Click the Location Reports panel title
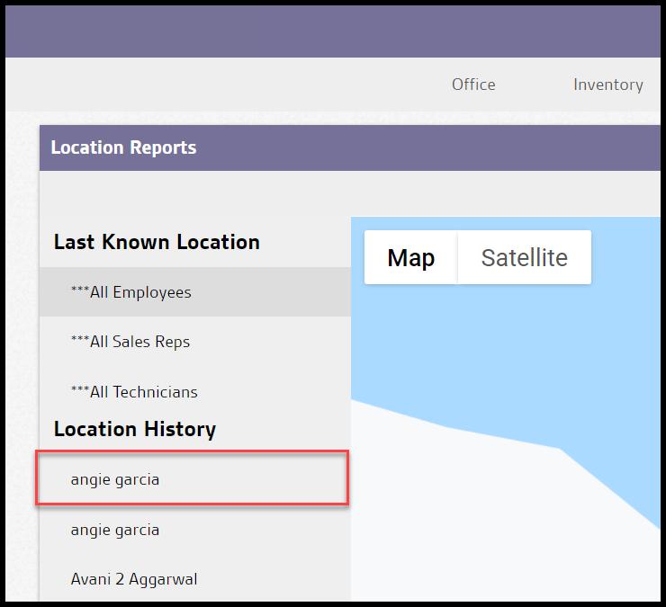666x607 pixels. (123, 147)
